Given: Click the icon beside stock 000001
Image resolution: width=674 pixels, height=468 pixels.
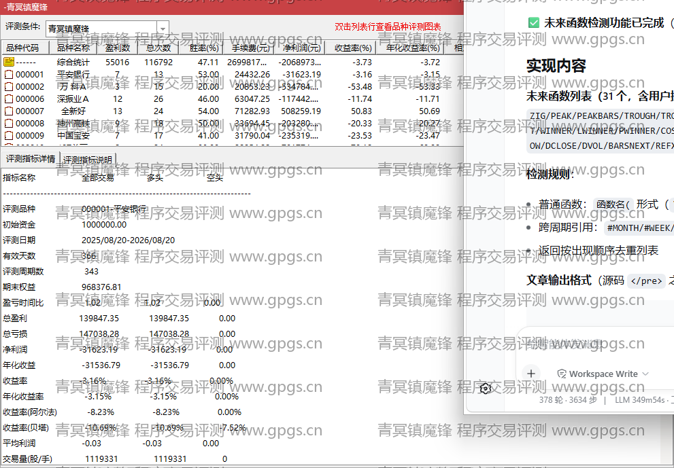Looking at the screenshot, I should 9,74.
